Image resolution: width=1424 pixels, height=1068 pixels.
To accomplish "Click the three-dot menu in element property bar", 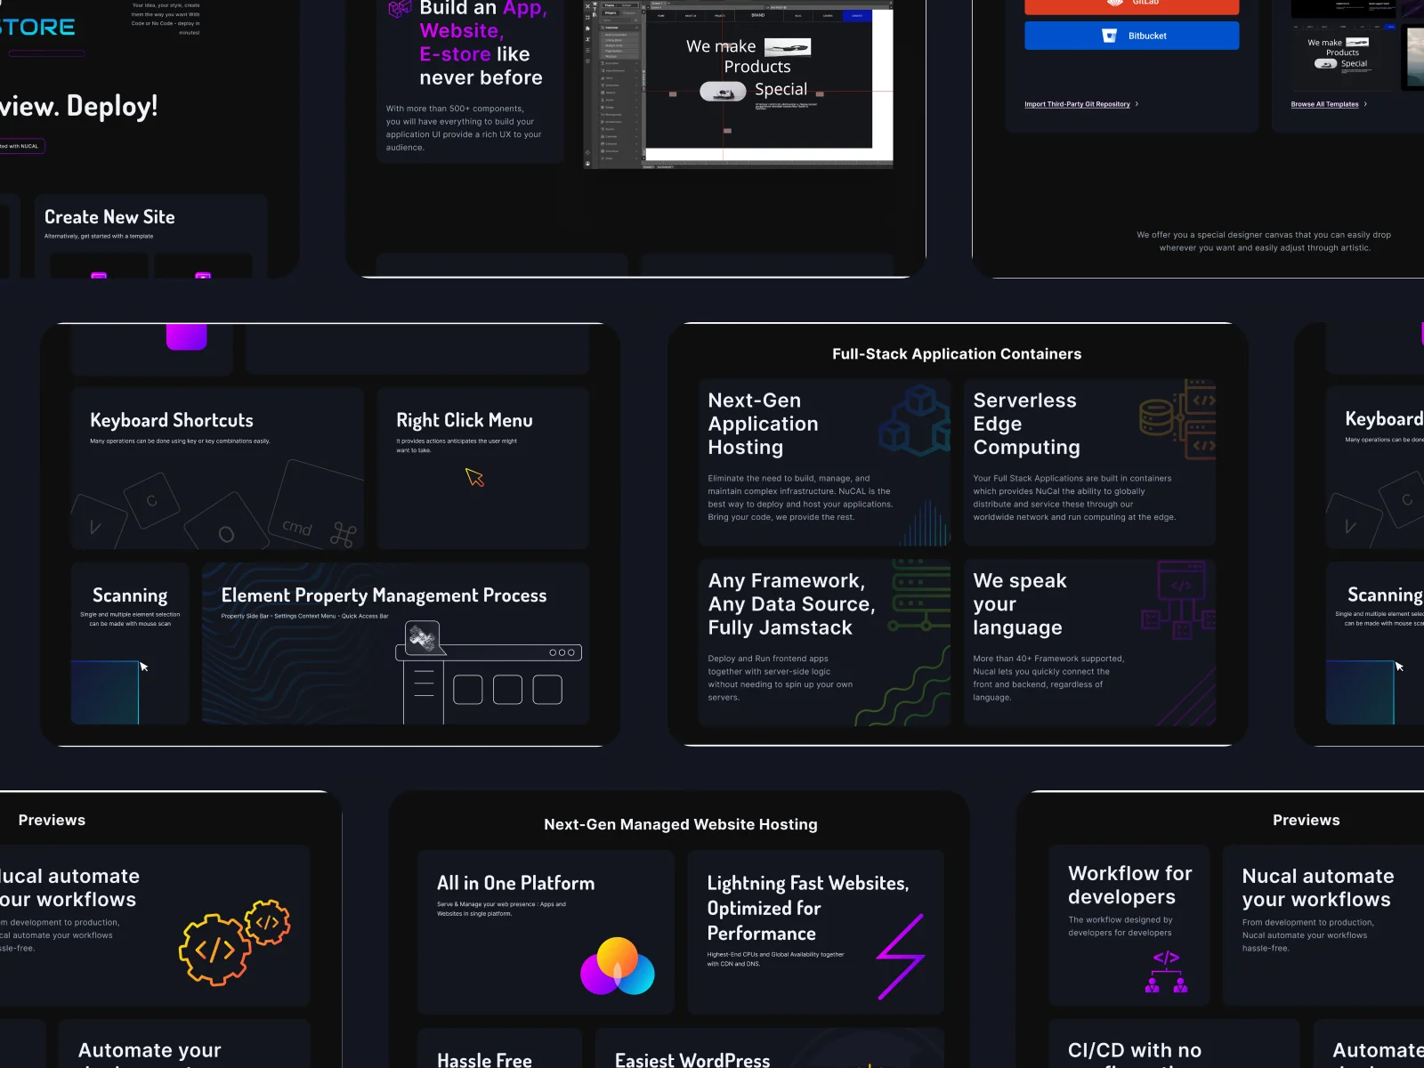I will point(562,652).
